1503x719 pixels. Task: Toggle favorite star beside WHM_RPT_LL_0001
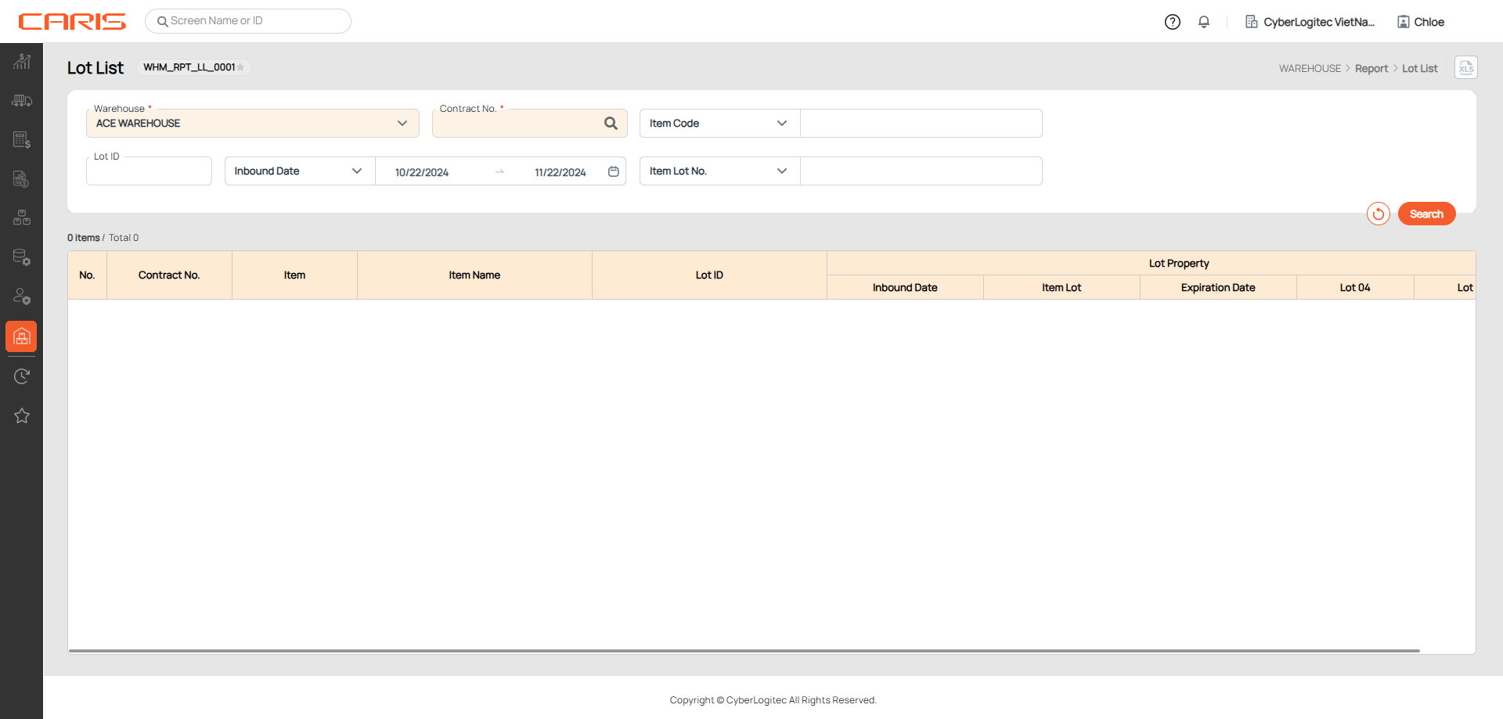point(241,67)
